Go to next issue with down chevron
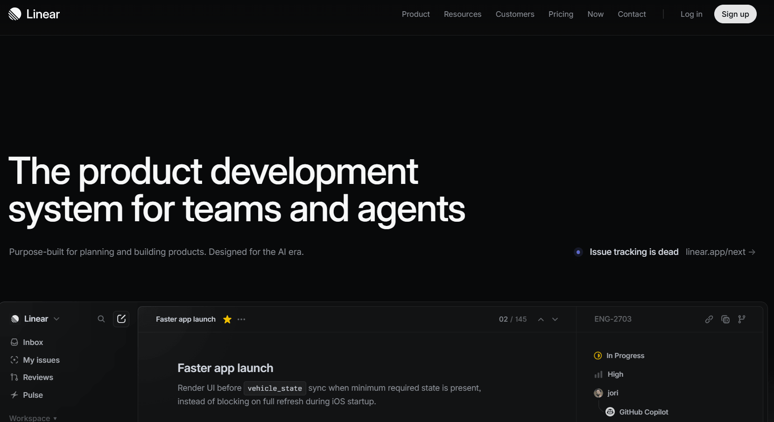This screenshot has width=774, height=422. 555,319
